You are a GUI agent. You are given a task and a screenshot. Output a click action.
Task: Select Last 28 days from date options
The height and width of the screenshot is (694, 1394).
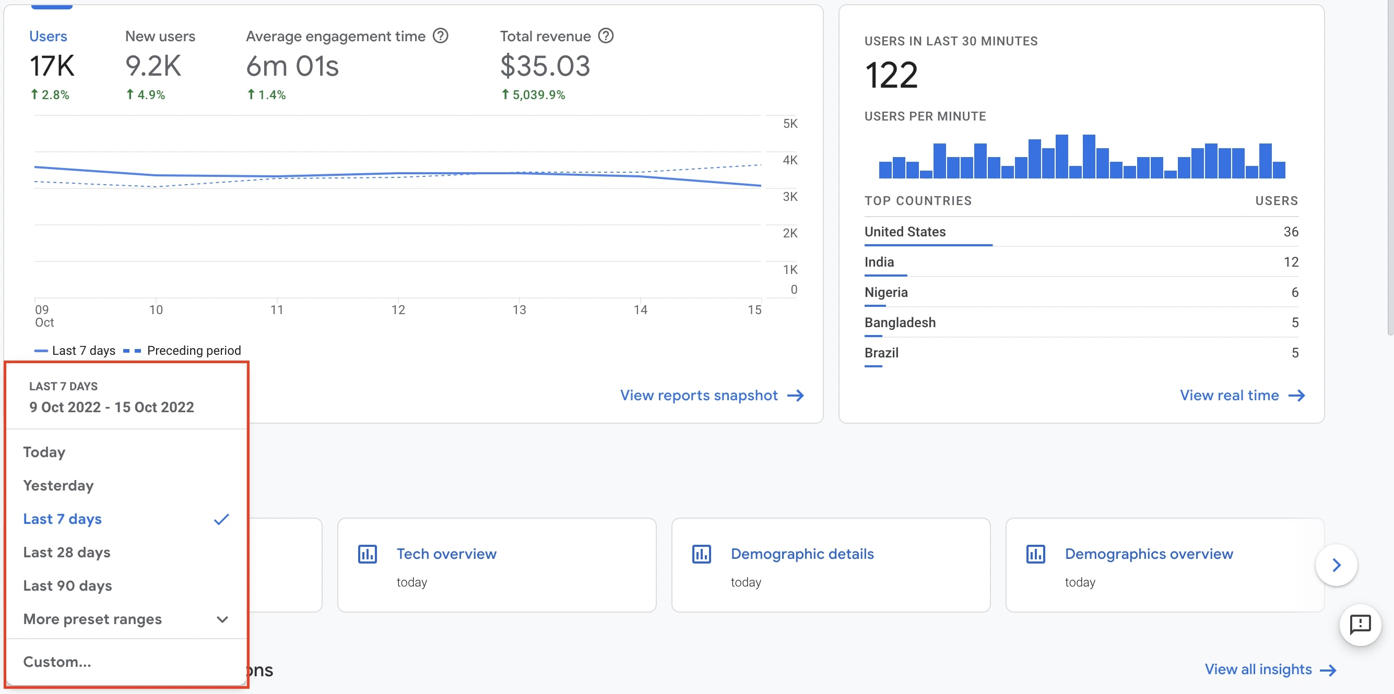[66, 552]
